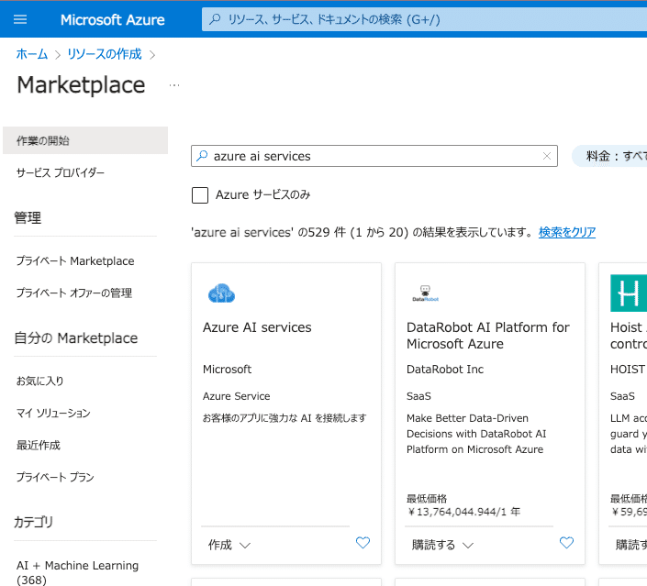Expand the 作成 dropdown on Azure AI services

coord(229,545)
